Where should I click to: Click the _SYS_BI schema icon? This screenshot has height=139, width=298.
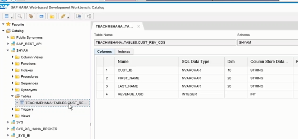coord(13,135)
